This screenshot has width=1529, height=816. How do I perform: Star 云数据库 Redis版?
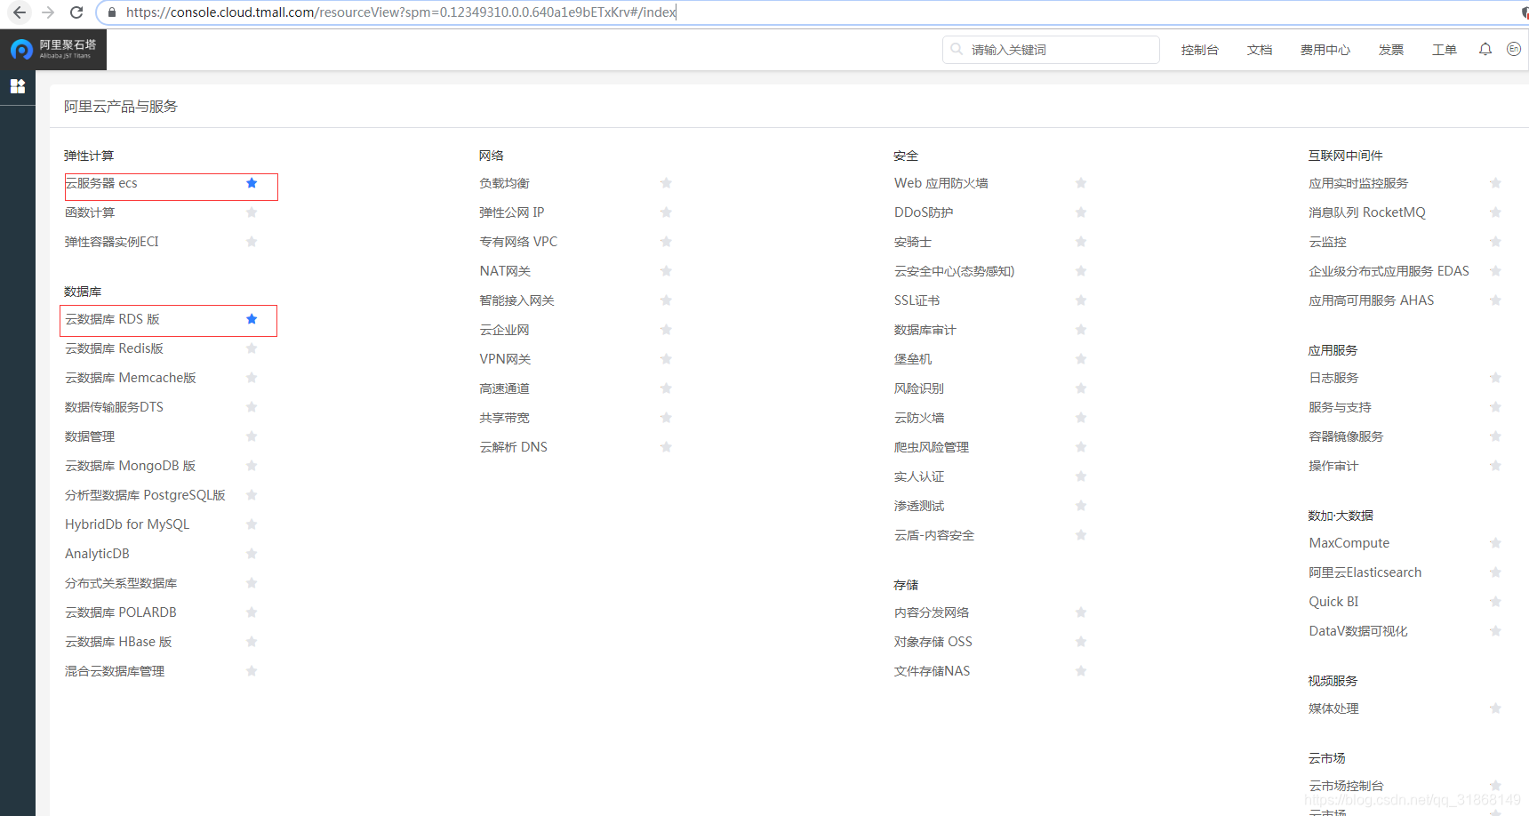[252, 348]
